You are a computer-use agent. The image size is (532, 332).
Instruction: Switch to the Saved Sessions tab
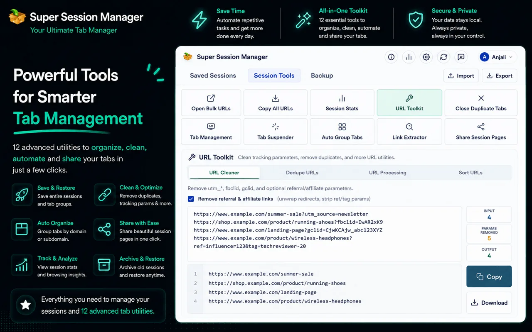[213, 76]
